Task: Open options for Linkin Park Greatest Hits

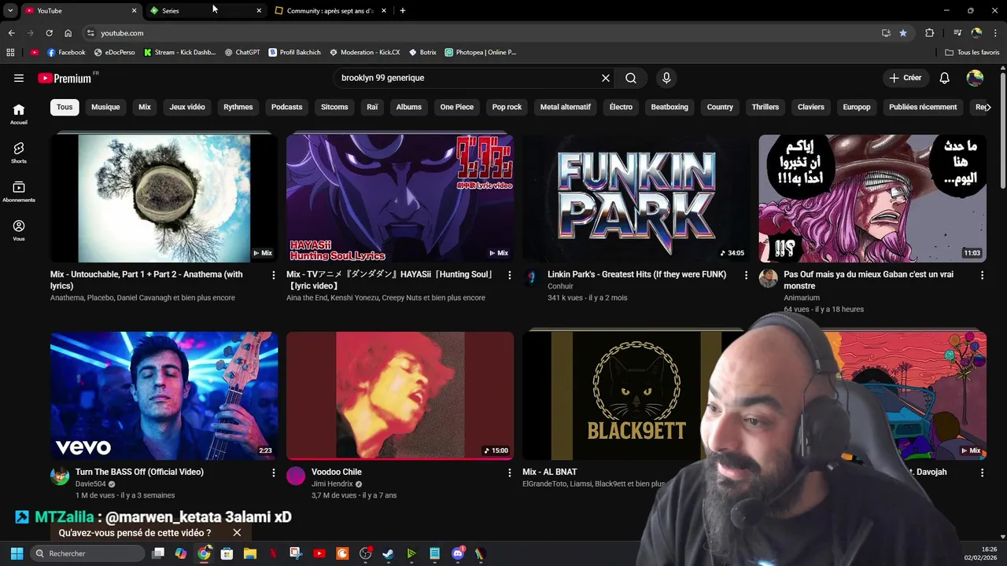Action: tap(746, 275)
